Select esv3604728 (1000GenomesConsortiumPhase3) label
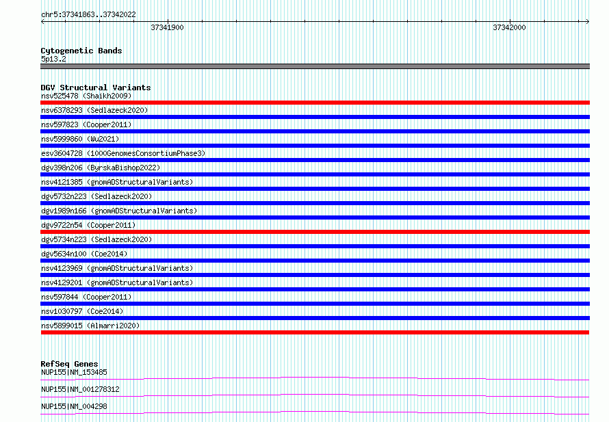The height and width of the screenshot is (422, 609). [123, 153]
